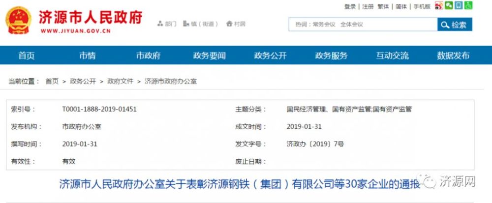Click the blue notice title heading
The height and width of the screenshot is (203, 492).
pos(240,184)
